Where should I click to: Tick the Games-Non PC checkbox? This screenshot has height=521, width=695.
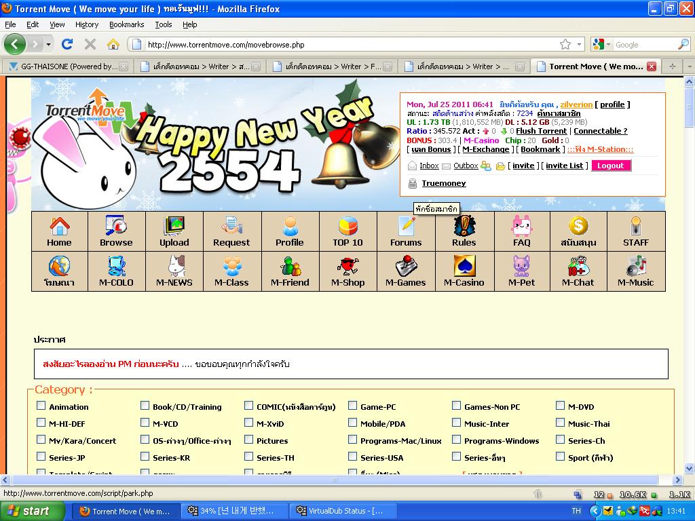point(456,406)
